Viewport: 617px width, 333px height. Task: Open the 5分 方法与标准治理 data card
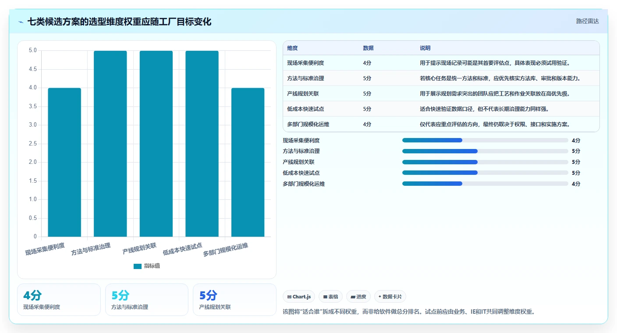click(x=147, y=300)
